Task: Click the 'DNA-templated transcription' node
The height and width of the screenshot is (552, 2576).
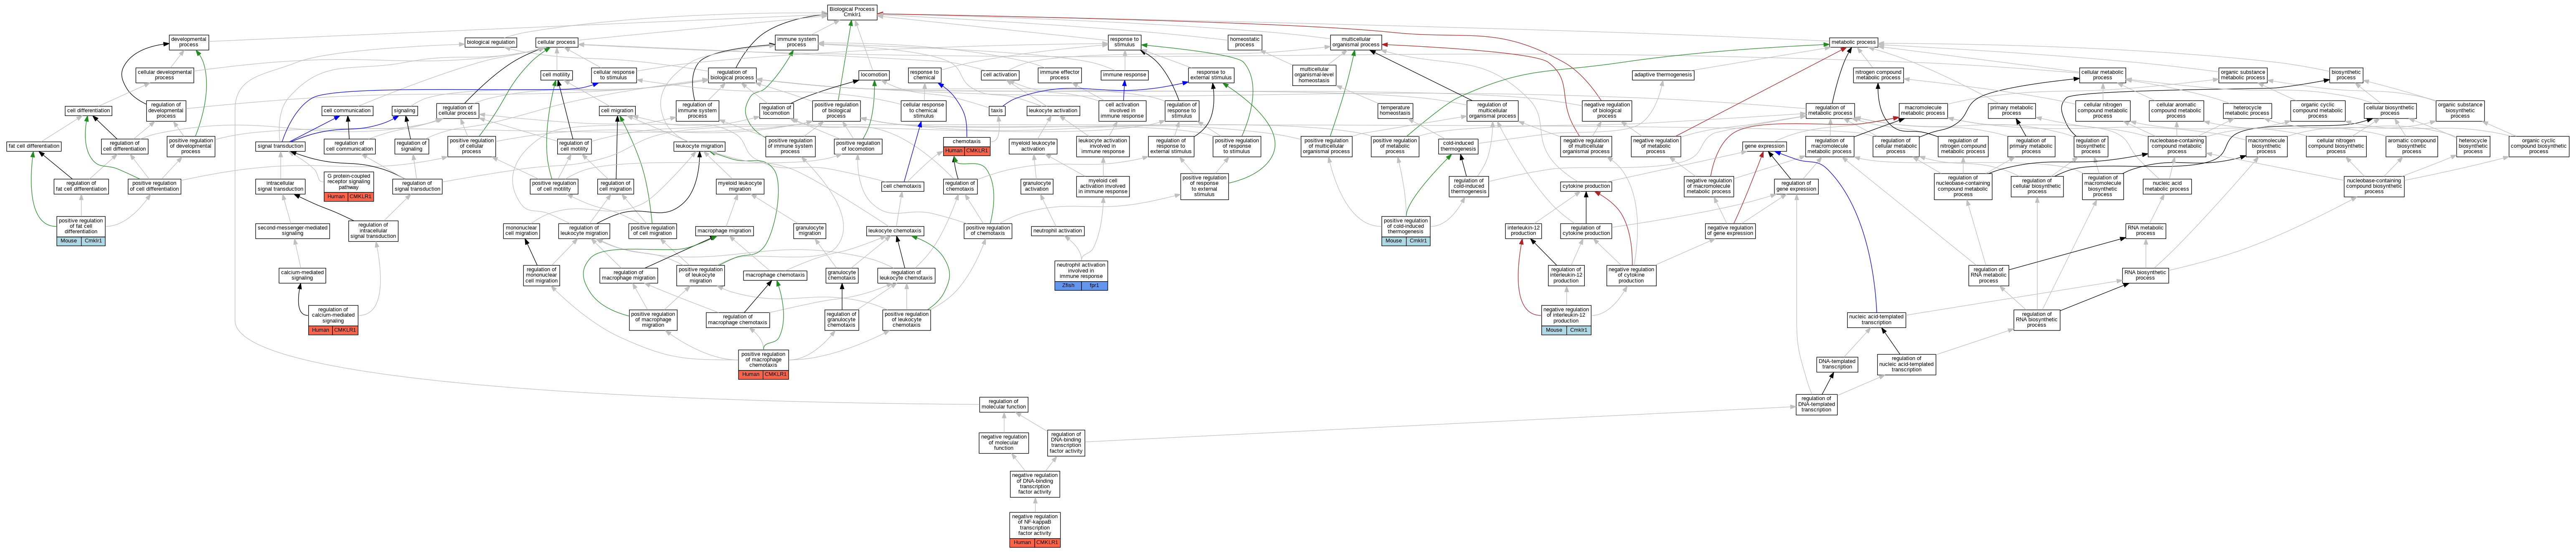Action: click(x=1837, y=364)
